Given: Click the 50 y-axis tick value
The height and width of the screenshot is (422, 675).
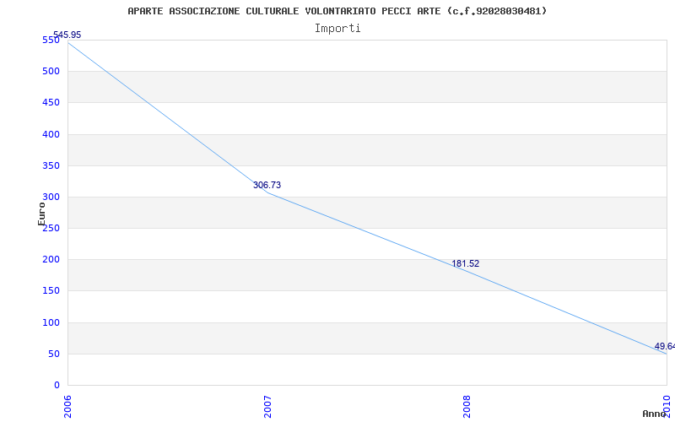Looking at the screenshot, I should (x=54, y=354).
